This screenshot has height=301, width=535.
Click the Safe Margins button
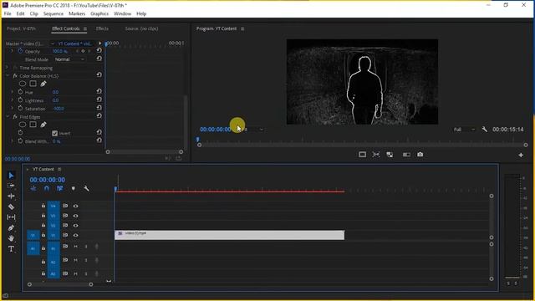362,155
